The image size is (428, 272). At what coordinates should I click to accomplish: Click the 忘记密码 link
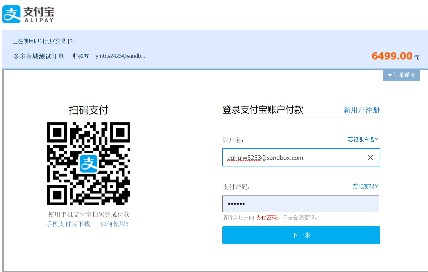(x=365, y=187)
